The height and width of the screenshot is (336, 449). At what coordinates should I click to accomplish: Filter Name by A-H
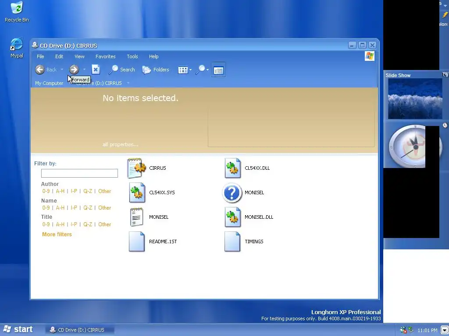tap(60, 208)
